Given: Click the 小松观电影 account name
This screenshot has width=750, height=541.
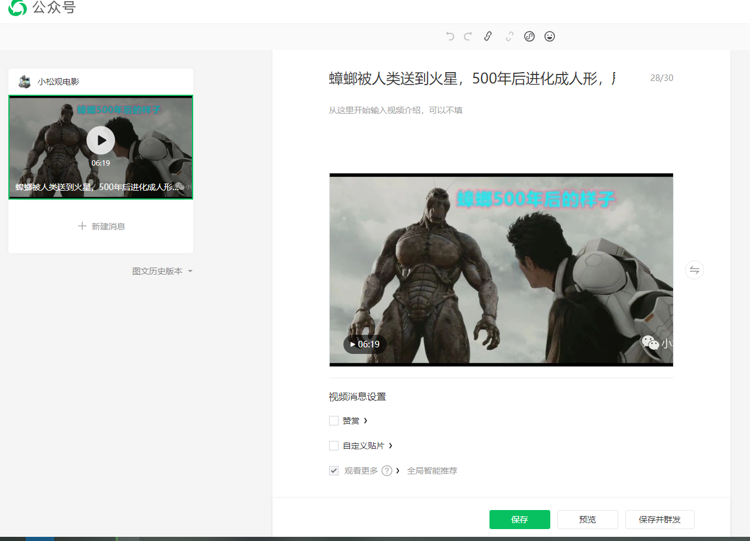Looking at the screenshot, I should coord(58,82).
